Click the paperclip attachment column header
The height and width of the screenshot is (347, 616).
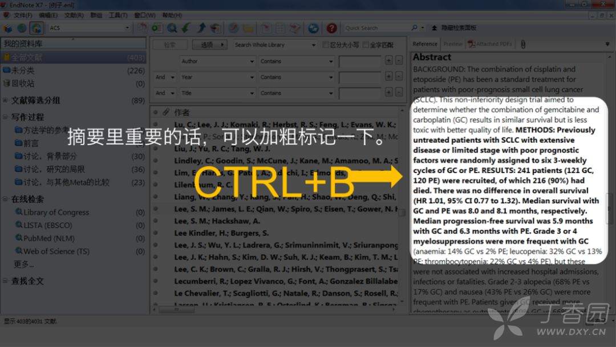[x=166, y=112]
